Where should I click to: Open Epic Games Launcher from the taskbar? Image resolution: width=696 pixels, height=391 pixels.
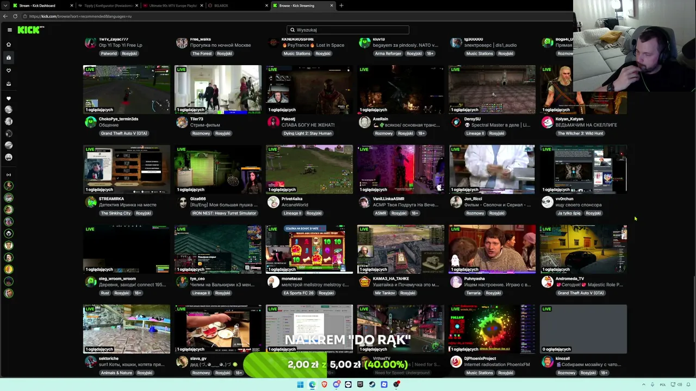pos(360,384)
